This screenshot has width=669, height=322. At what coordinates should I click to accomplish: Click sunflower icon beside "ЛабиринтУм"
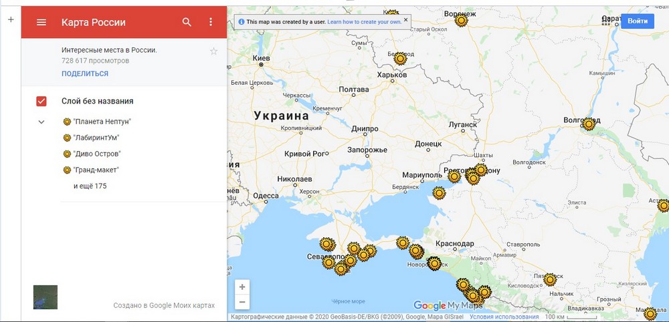pos(67,138)
